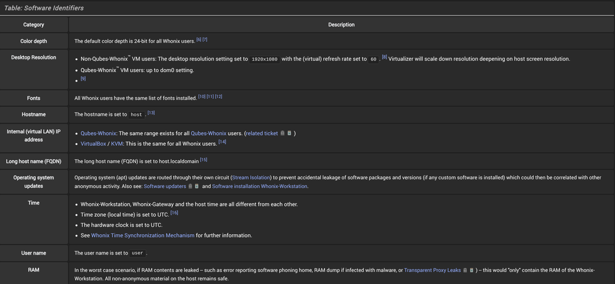Viewport: 615px width, 284px height.
Task: Click the refresh rate code value 60
Action: click(x=374, y=59)
